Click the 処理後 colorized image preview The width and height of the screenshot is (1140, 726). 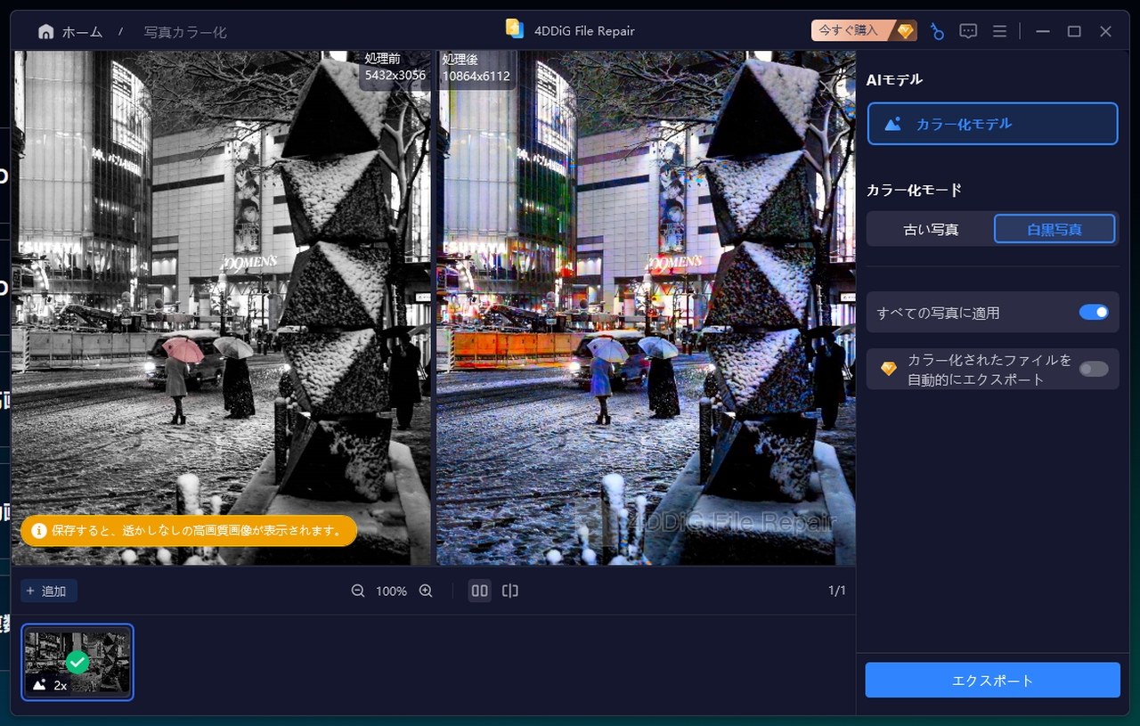pyautogui.click(x=646, y=307)
